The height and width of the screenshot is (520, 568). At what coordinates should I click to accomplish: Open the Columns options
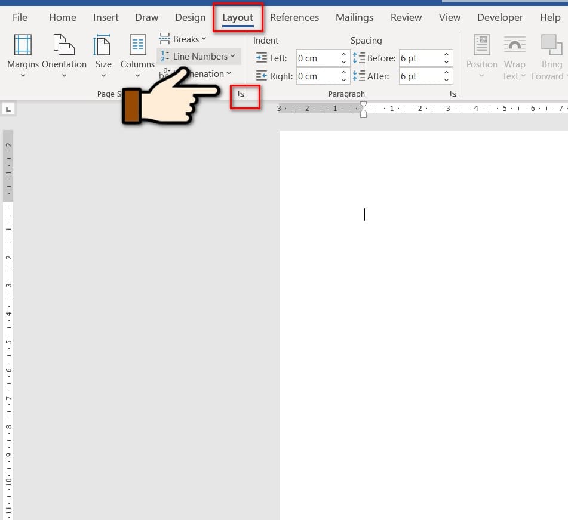tap(137, 56)
